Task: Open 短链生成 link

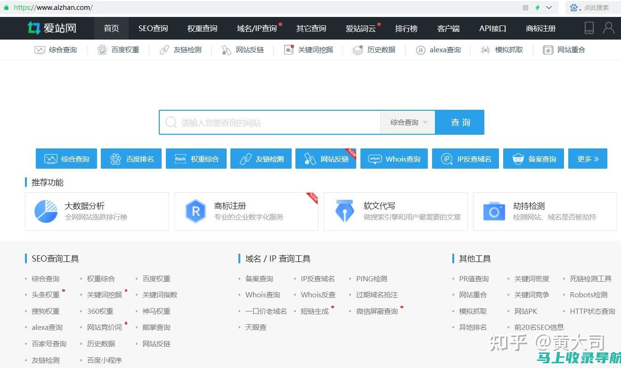Action: [x=315, y=311]
